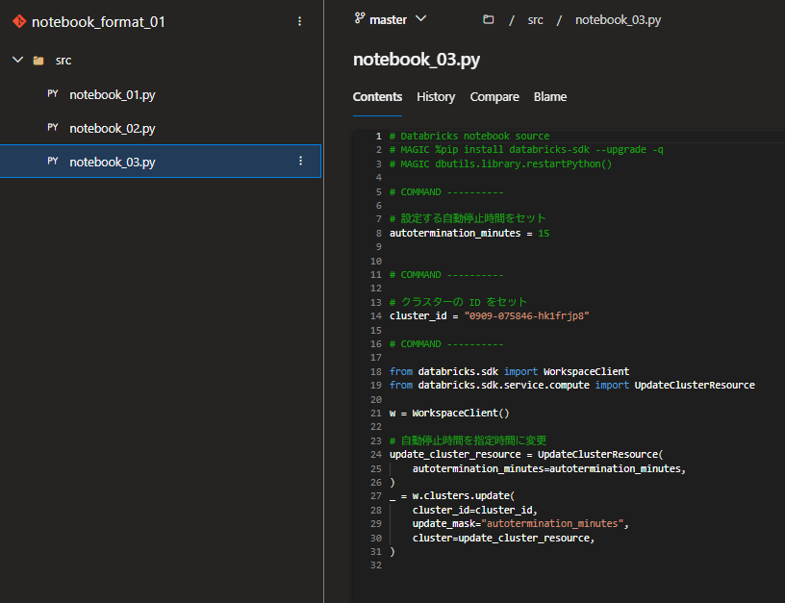Click the '設定する自動停止時間をセット' comment
Image resolution: width=785 pixels, height=603 pixels.
[x=468, y=218]
